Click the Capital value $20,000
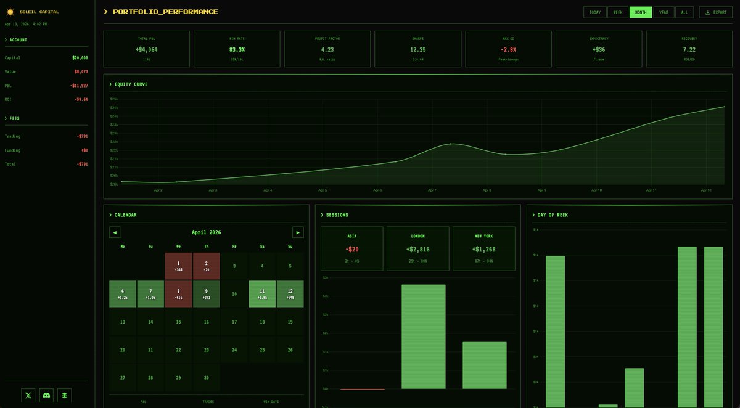The image size is (740, 408). coord(80,58)
